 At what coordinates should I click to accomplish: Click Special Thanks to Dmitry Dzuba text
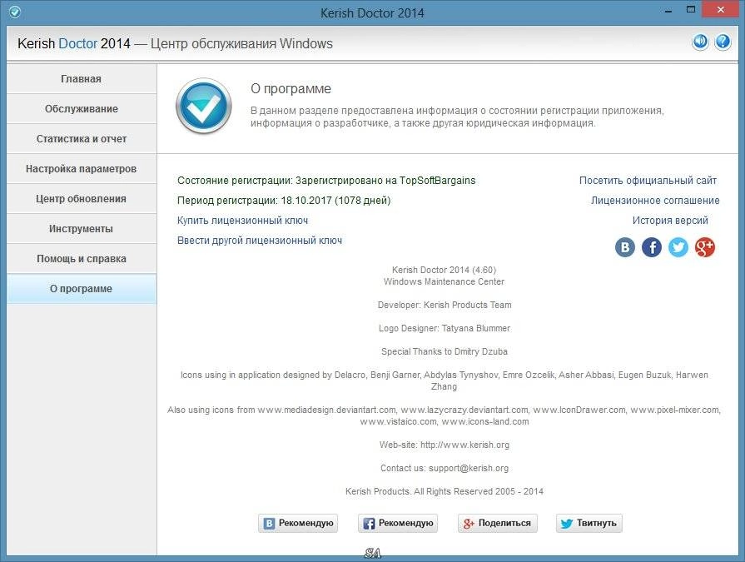[x=445, y=351]
